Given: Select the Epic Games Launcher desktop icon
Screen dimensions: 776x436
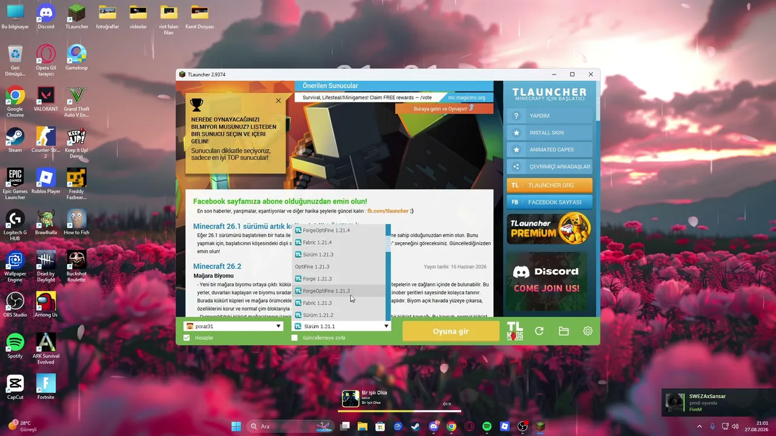Looking at the screenshot, I should tap(15, 183).
